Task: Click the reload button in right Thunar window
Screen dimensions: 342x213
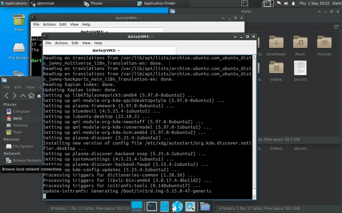Action: click(336, 27)
